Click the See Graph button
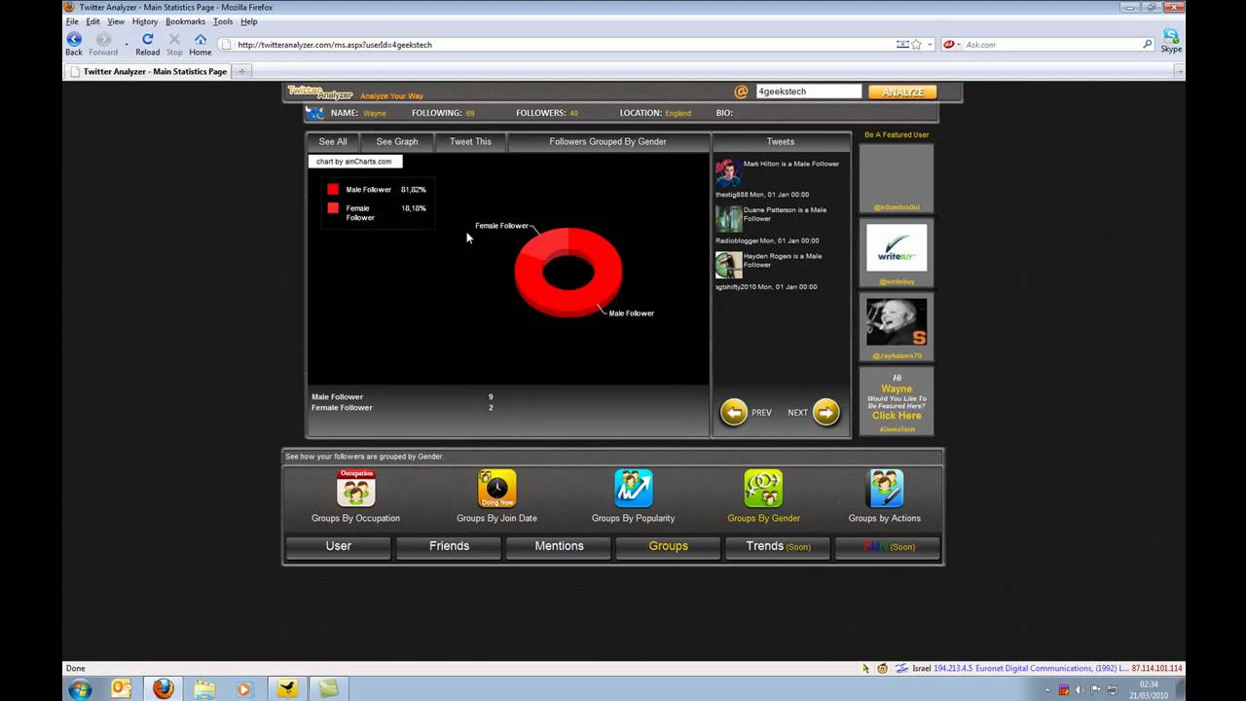This screenshot has height=701, width=1246. [x=397, y=141]
